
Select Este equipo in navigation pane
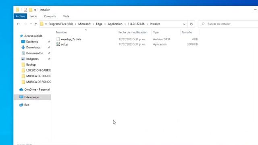tap(31, 97)
